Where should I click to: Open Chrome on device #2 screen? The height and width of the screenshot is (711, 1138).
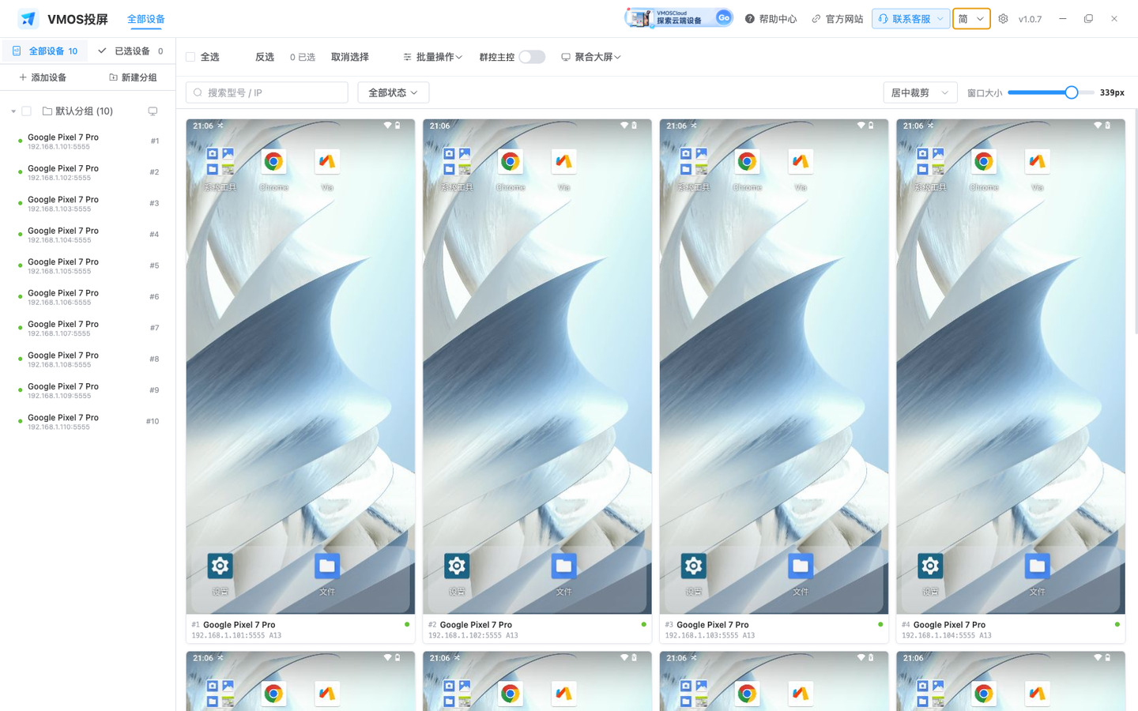pyautogui.click(x=511, y=162)
